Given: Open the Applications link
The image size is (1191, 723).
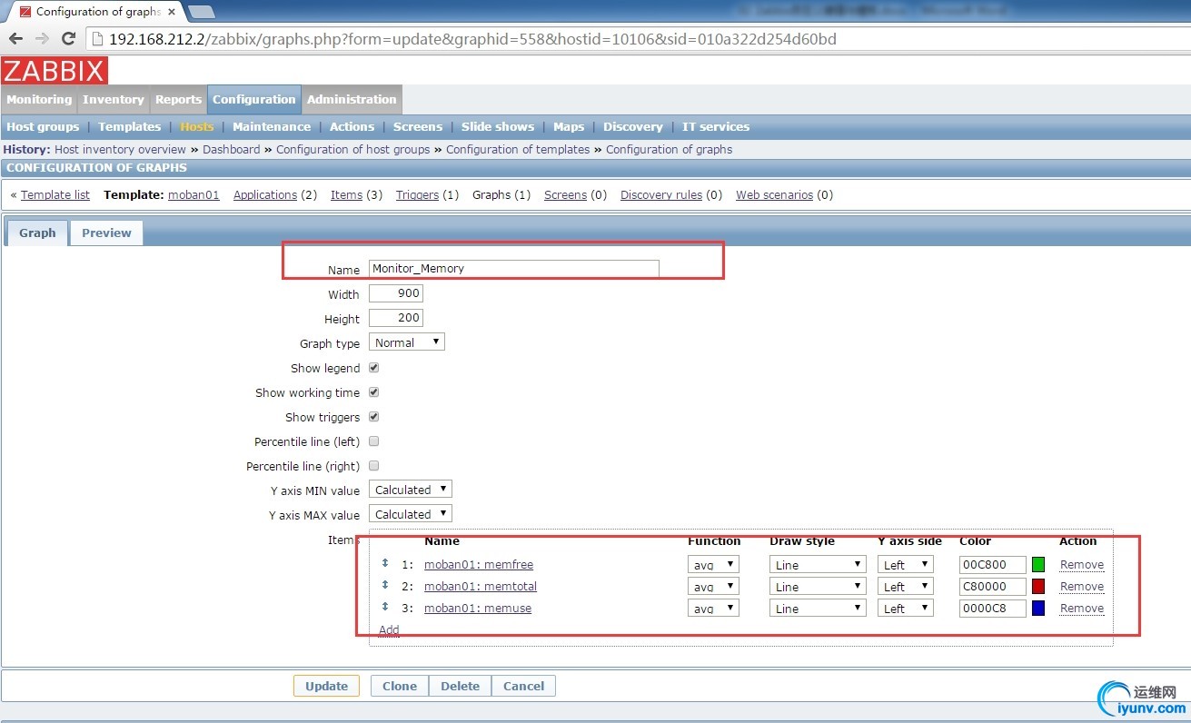Looking at the screenshot, I should click(265, 194).
